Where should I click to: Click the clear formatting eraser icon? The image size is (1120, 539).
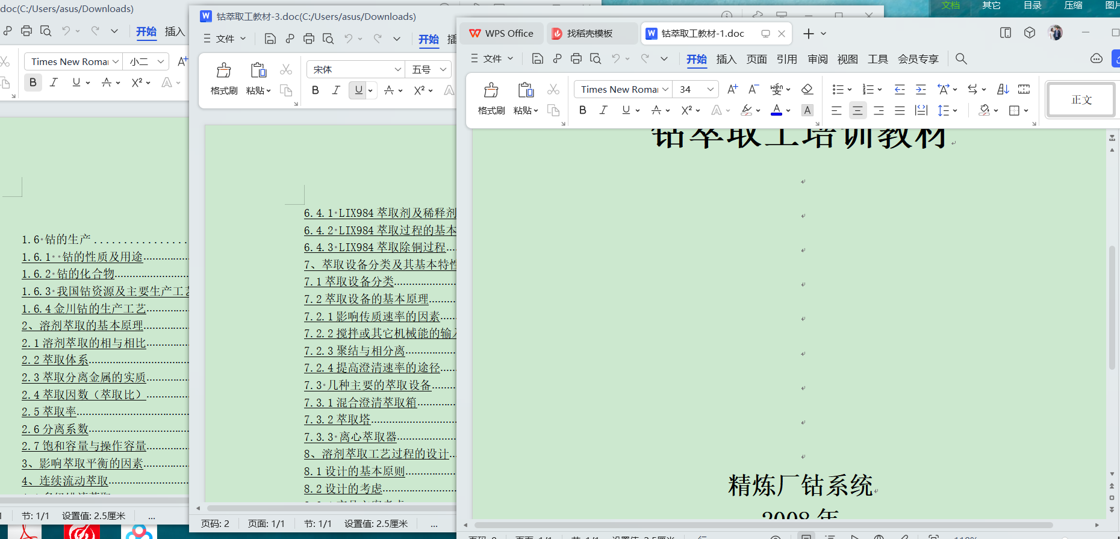[x=807, y=89]
